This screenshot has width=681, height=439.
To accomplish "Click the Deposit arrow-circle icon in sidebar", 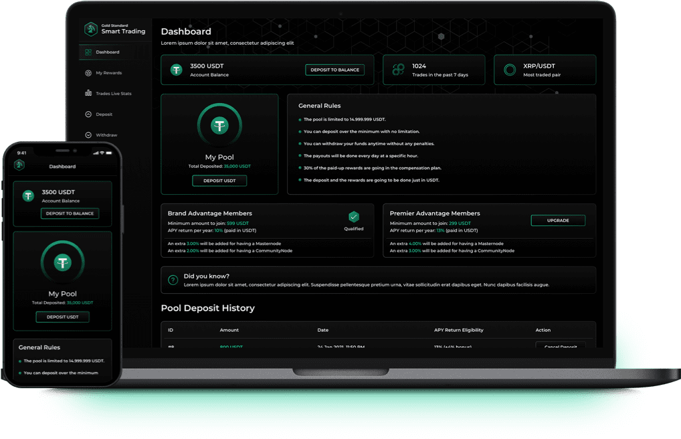I will click(88, 114).
